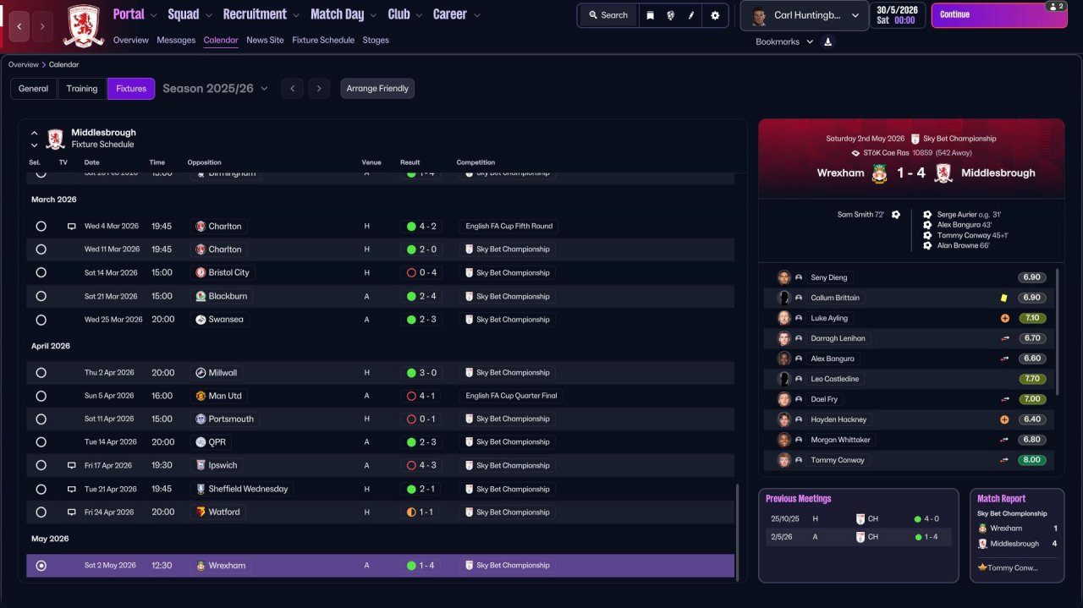Select the Bristol City fixture radio
Image resolution: width=1083 pixels, height=608 pixels.
point(41,273)
